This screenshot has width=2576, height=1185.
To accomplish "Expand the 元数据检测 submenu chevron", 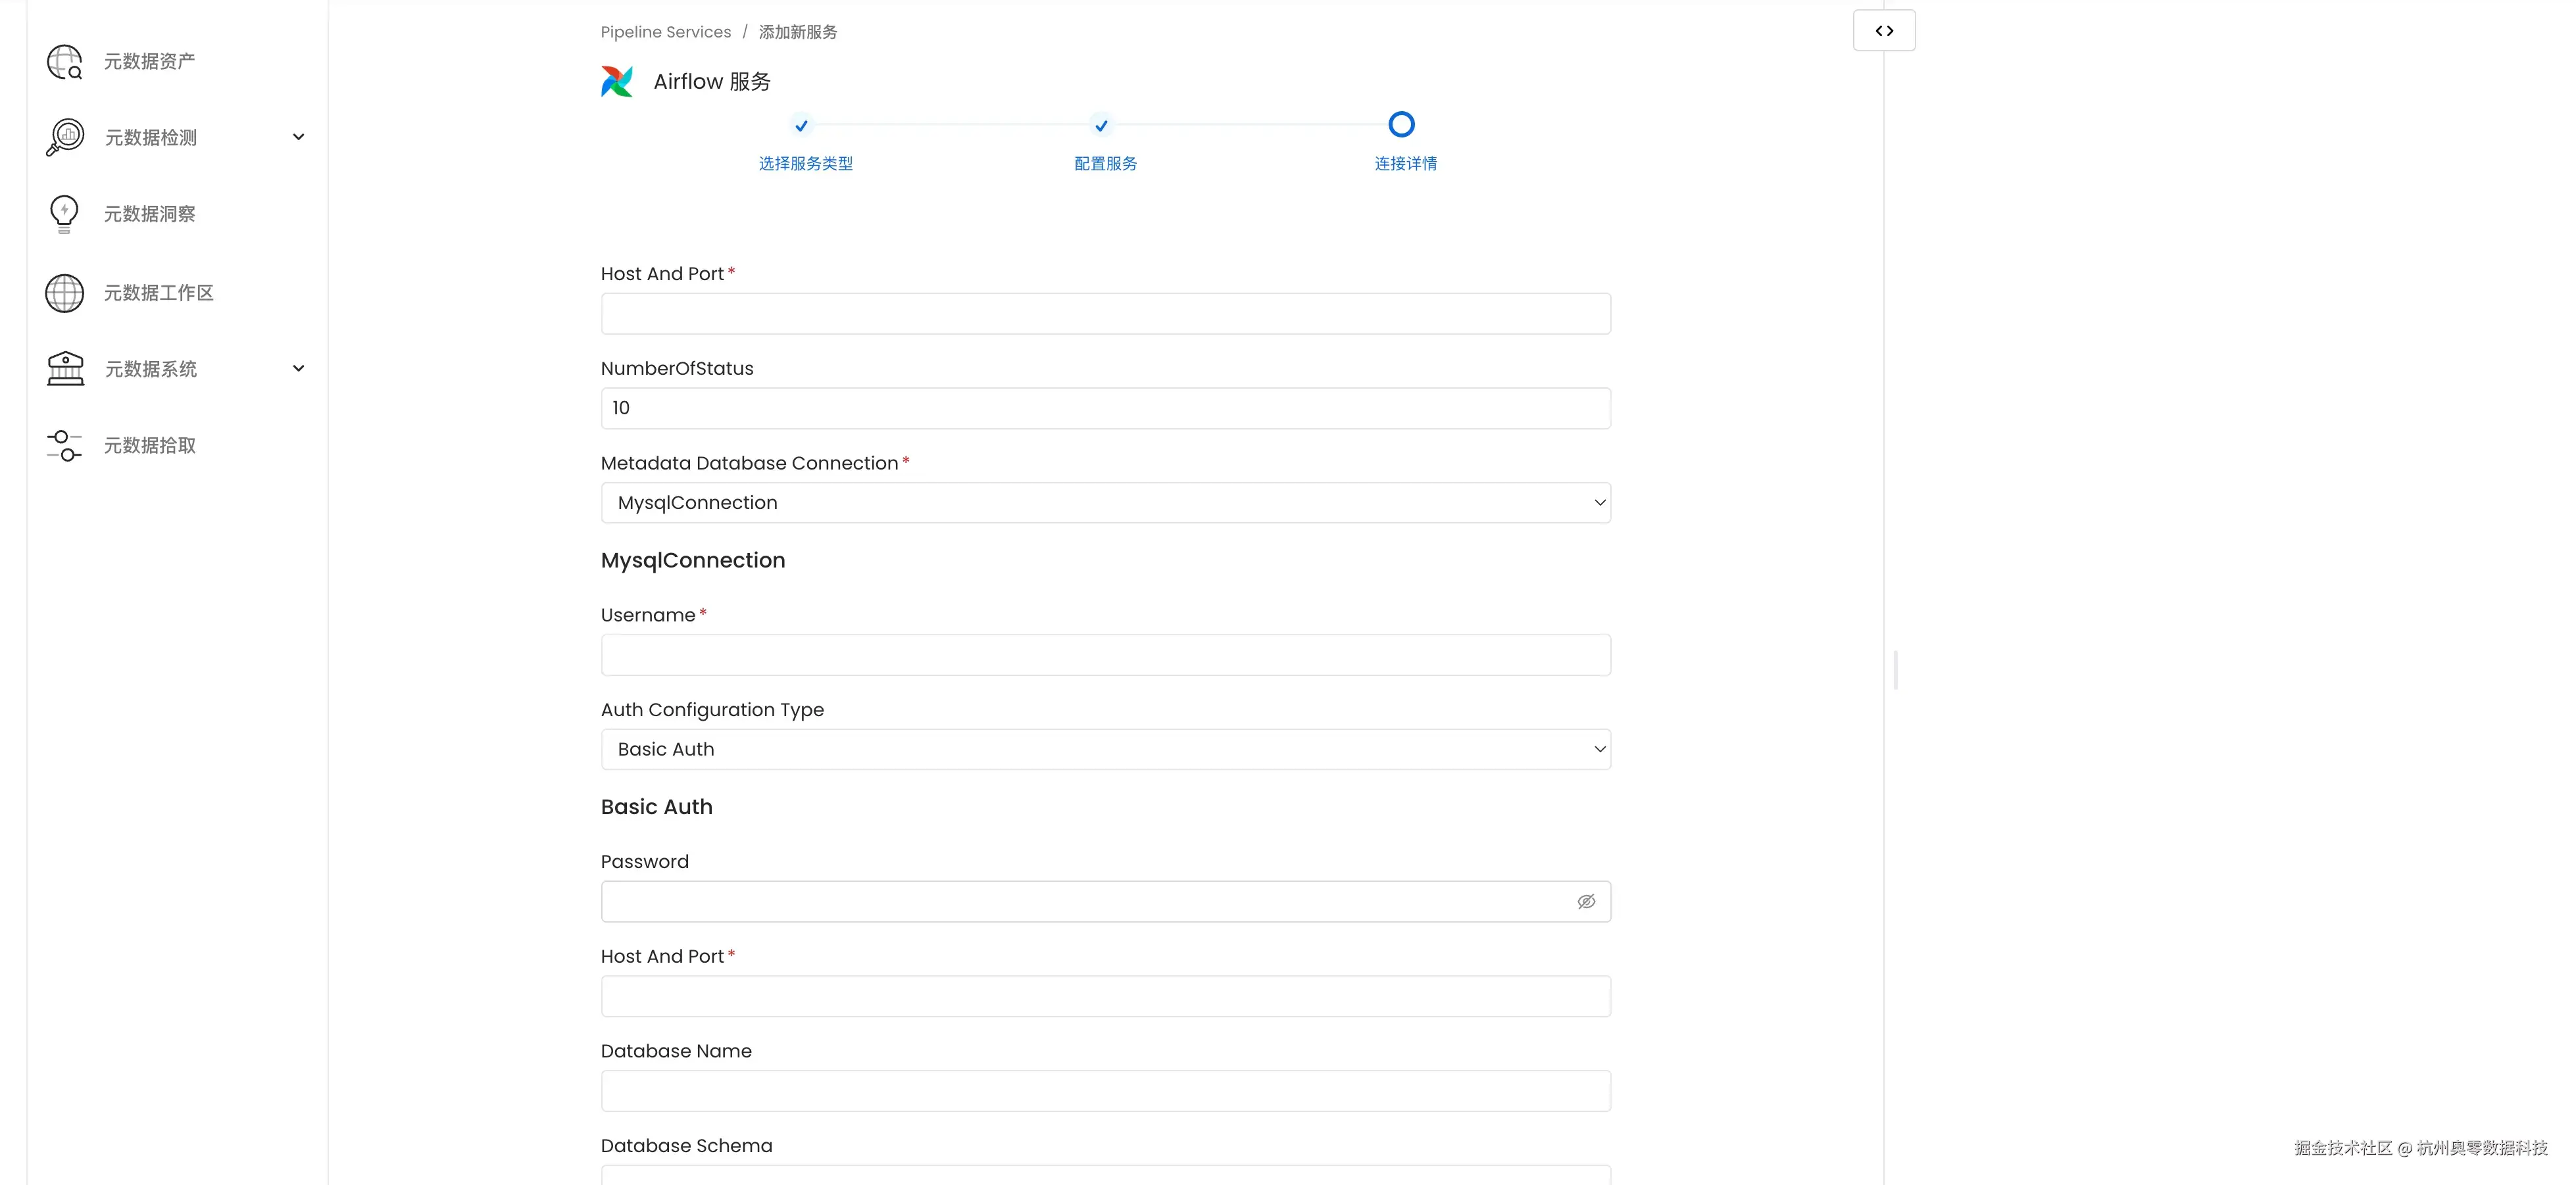I will (x=298, y=137).
